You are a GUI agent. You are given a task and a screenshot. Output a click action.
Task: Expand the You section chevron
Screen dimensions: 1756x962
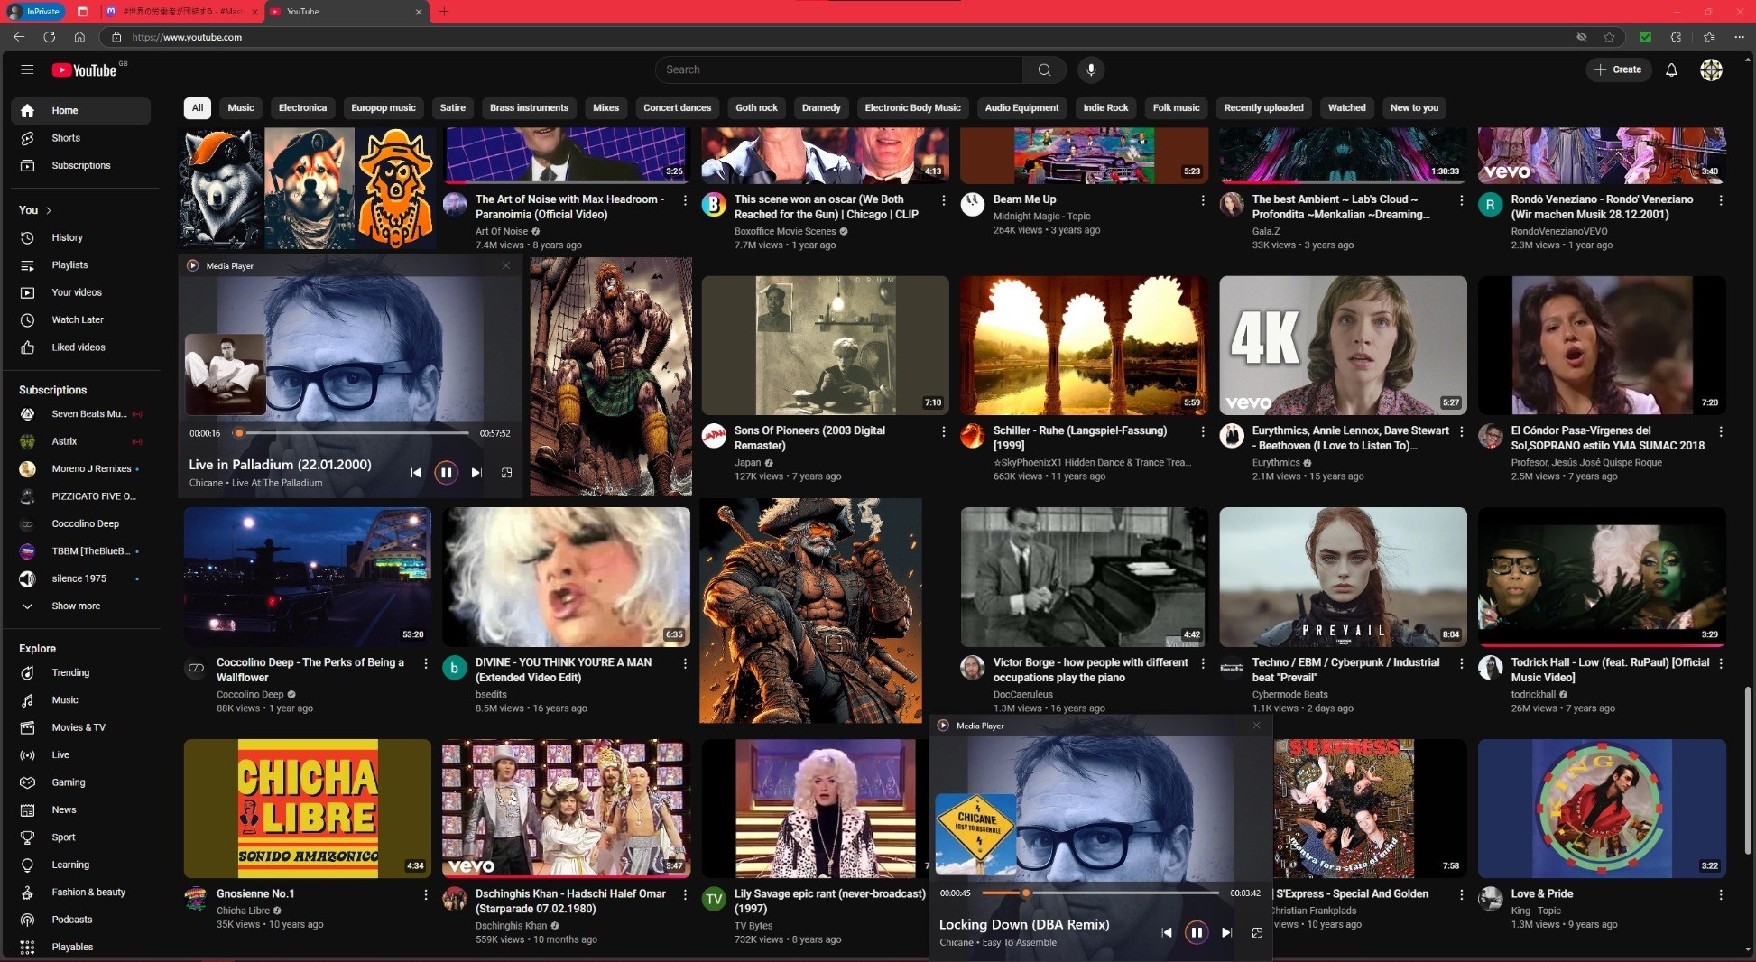[x=49, y=210]
